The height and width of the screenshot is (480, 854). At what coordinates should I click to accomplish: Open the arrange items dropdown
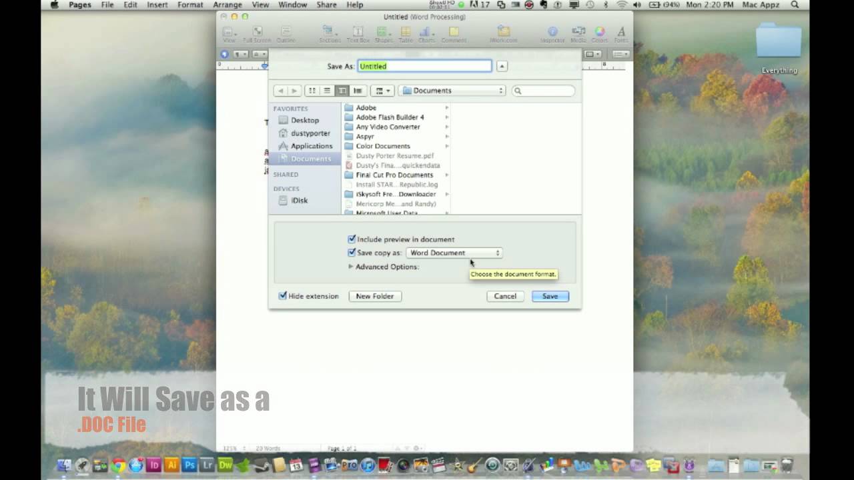click(x=382, y=91)
